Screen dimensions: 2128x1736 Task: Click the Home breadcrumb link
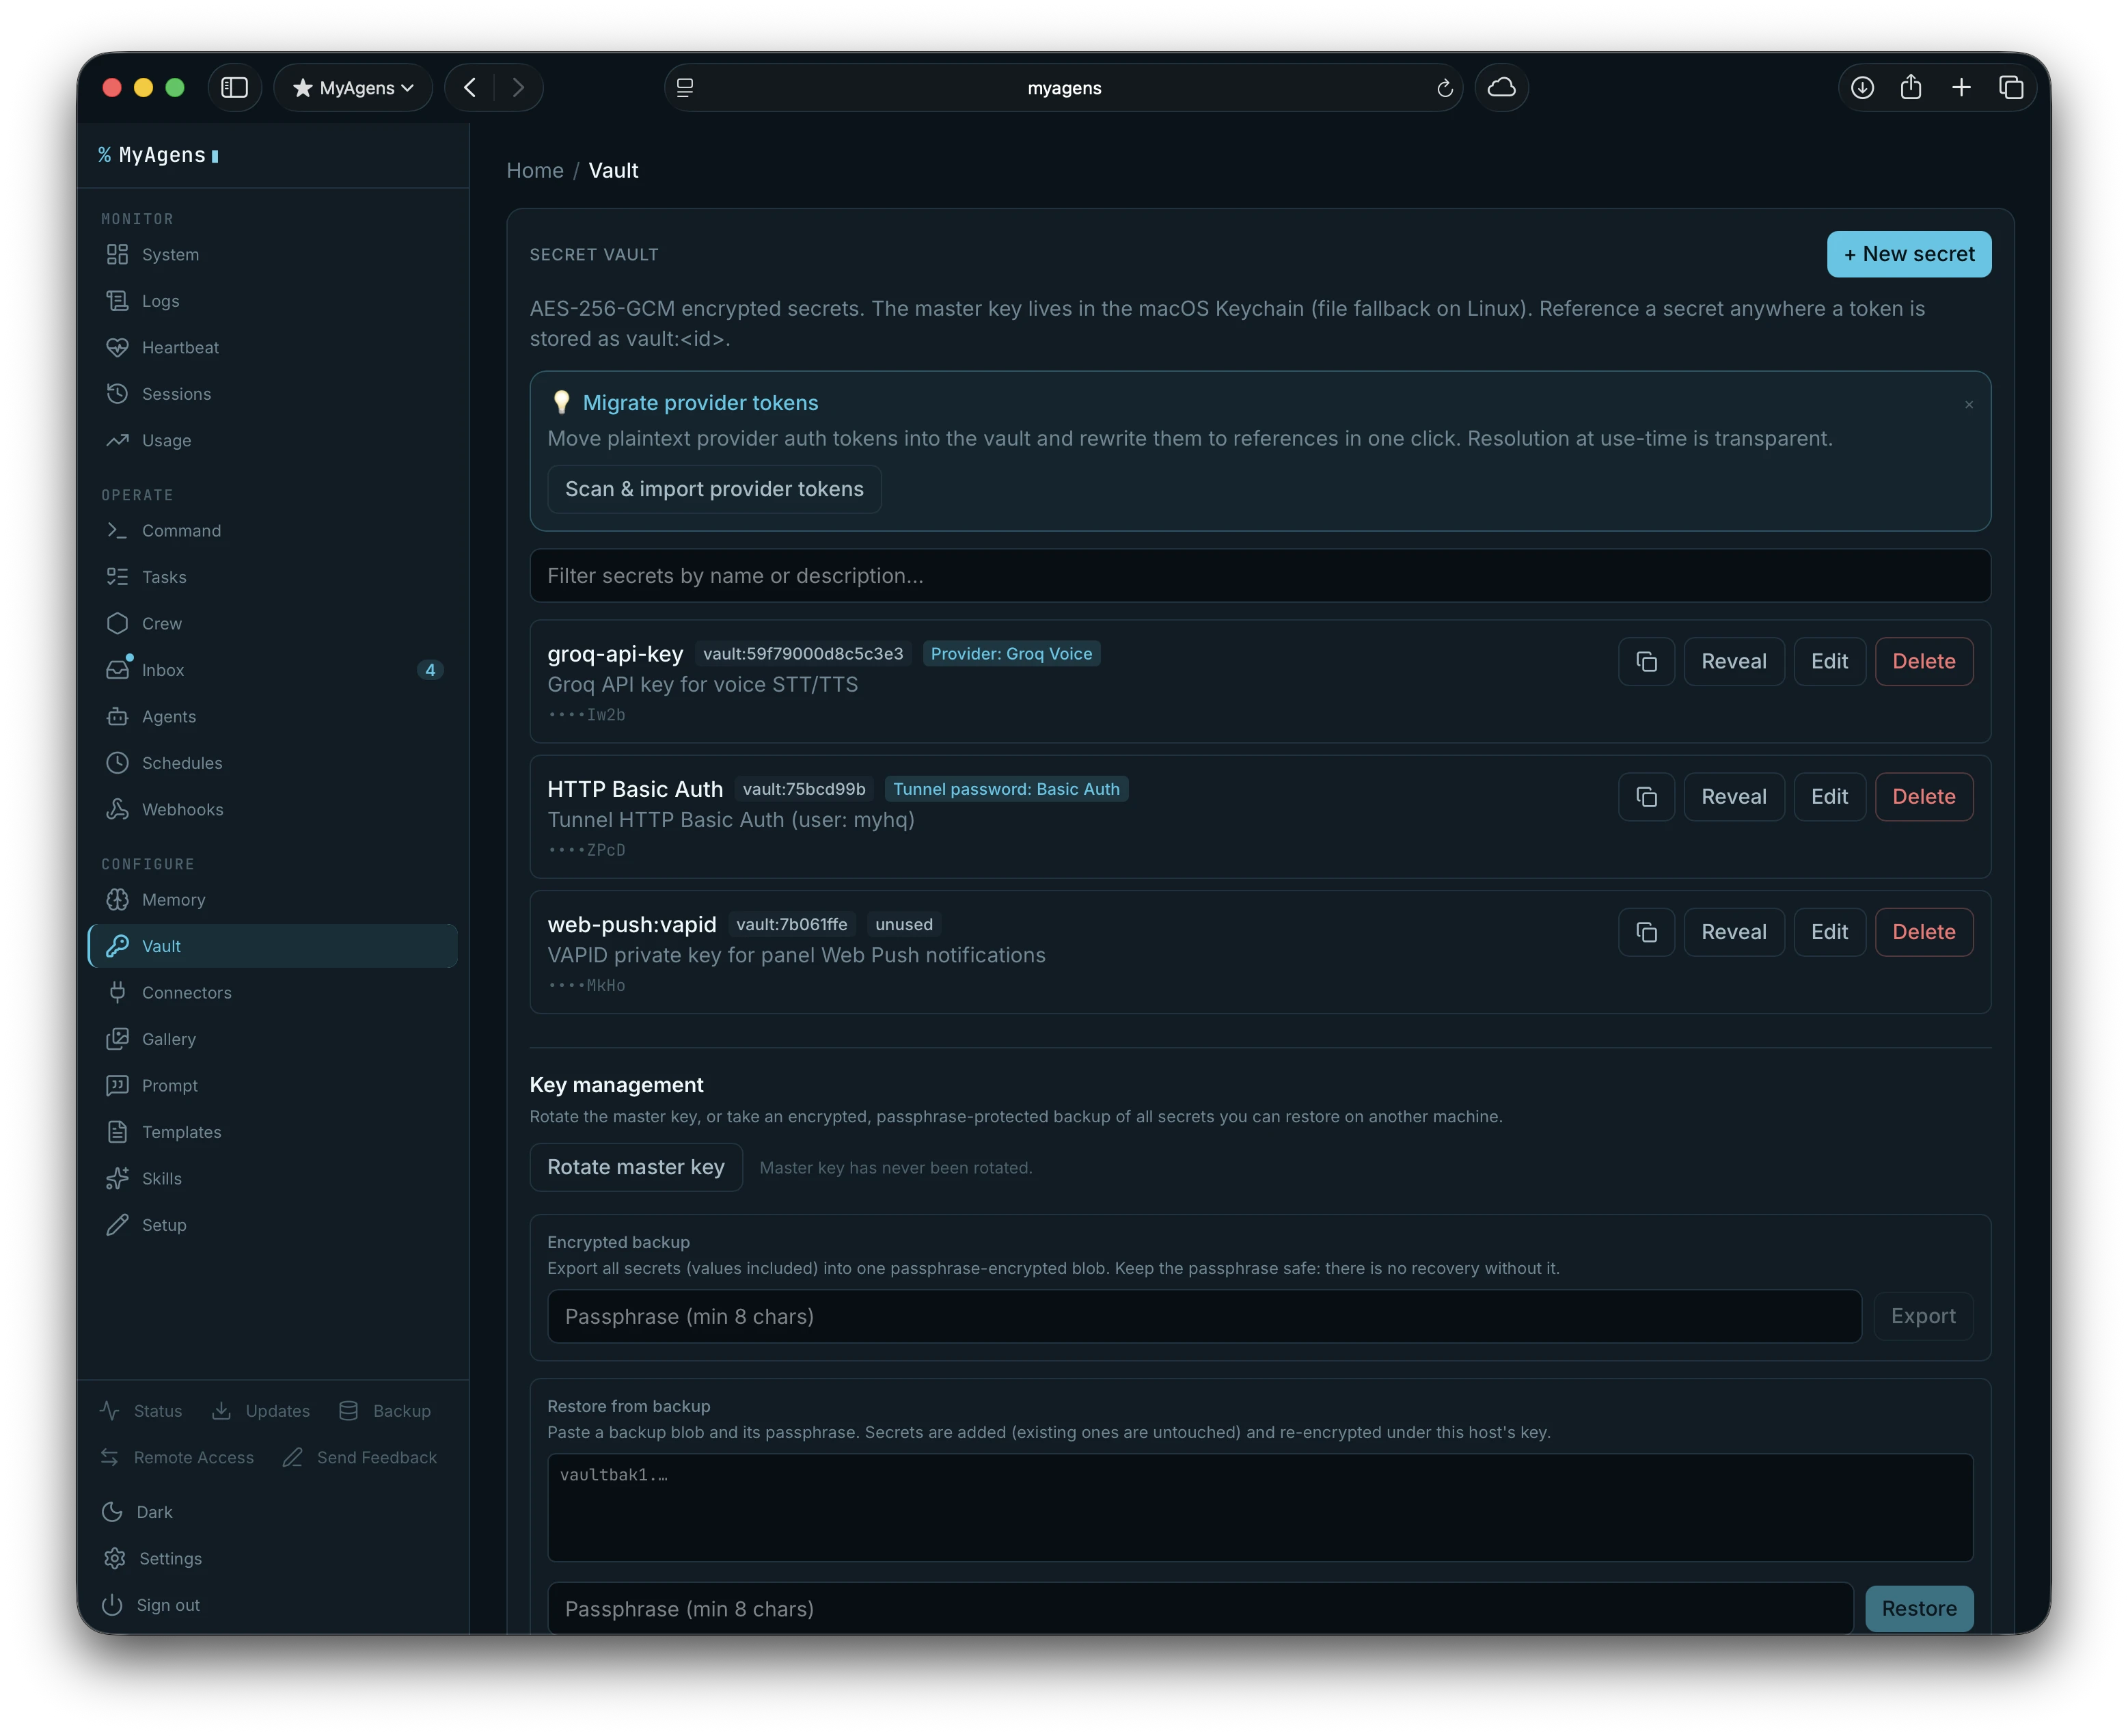(535, 170)
